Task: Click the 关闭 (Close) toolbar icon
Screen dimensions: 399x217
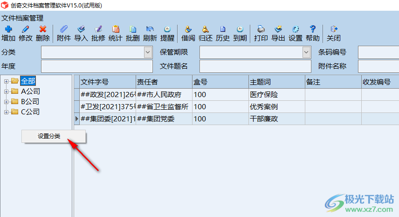Action: click(x=334, y=29)
